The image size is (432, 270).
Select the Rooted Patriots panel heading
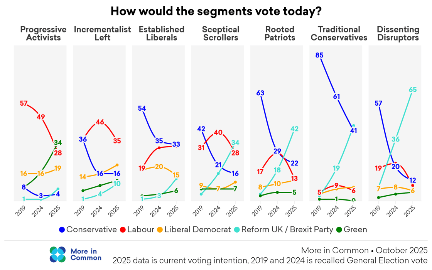point(280,34)
